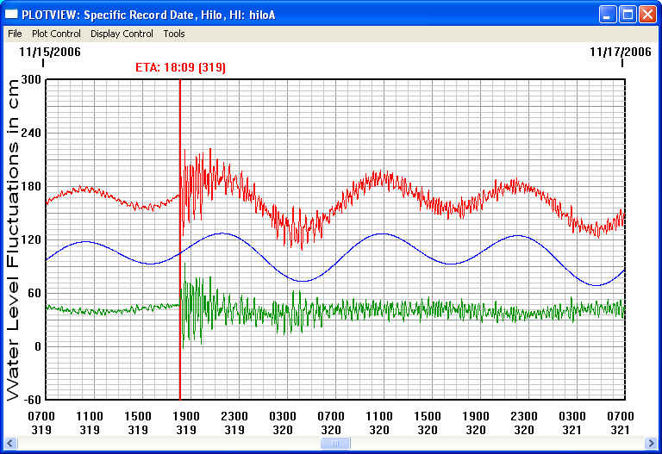
Task: Open the Plot Control menu
Action: [x=56, y=34]
